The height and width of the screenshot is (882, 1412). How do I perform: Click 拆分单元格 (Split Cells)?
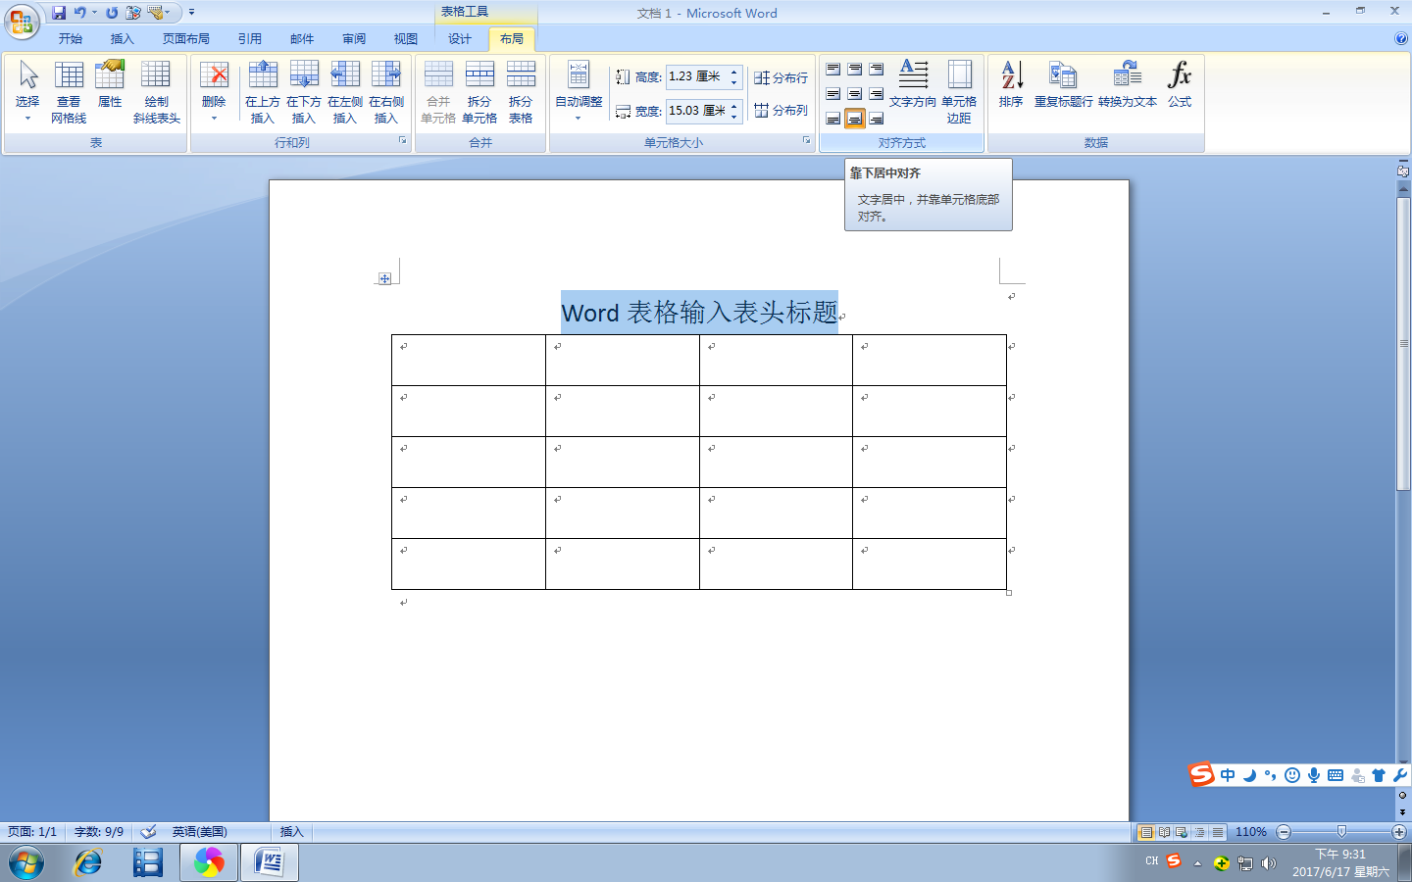pos(479,92)
